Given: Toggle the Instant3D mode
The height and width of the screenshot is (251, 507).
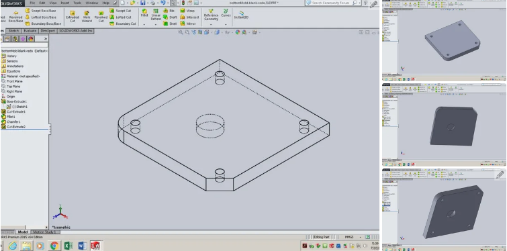Looking at the screenshot, I should 241,15.
